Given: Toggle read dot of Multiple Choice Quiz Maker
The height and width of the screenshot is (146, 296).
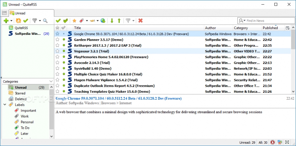Looking at the screenshot, I should pyautogui.click(x=64, y=74).
